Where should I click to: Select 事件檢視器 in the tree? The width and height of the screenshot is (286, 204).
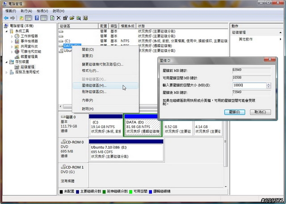click(x=29, y=41)
